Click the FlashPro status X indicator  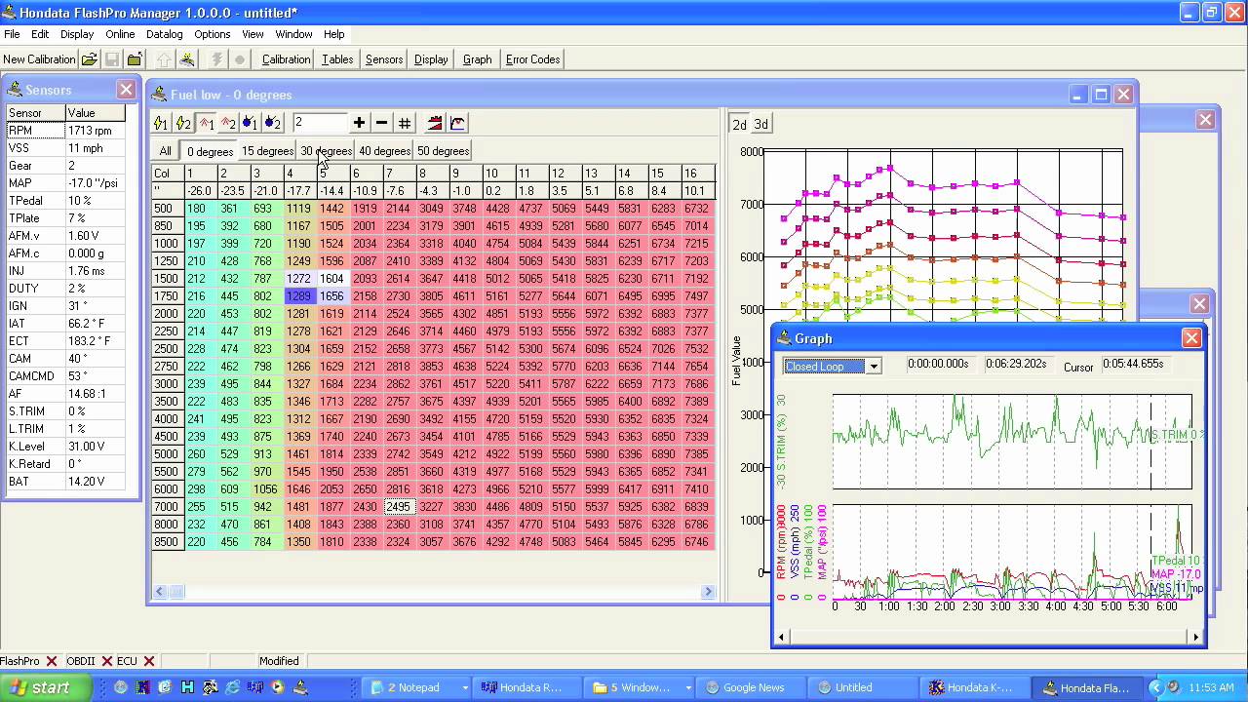coord(52,661)
